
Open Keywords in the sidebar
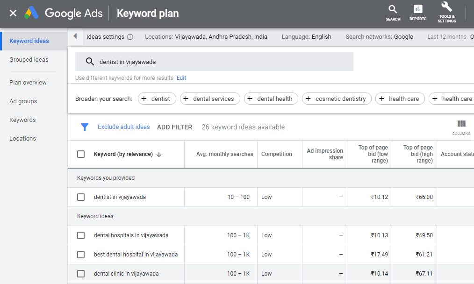tap(22, 120)
